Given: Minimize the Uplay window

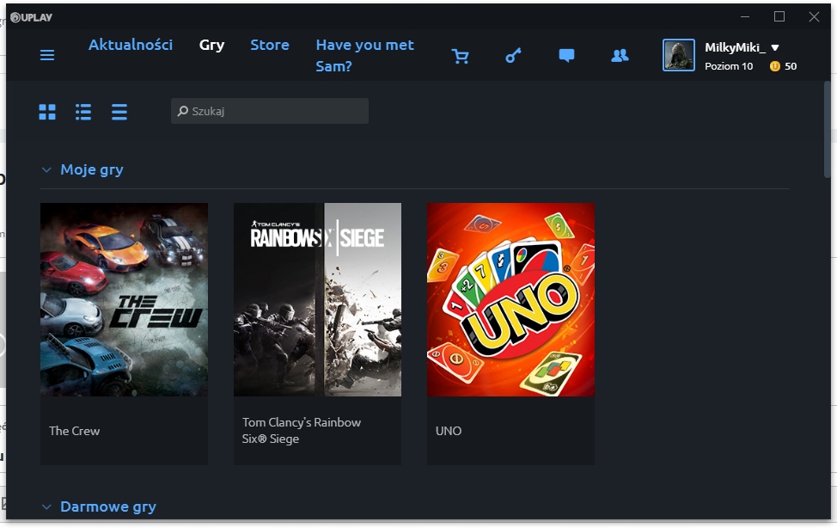Looking at the screenshot, I should pos(745,17).
